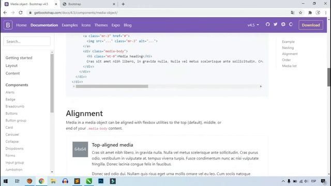331x186 pixels.
Task: Switch to the second Bootstrap tab
Action: coord(88,4)
